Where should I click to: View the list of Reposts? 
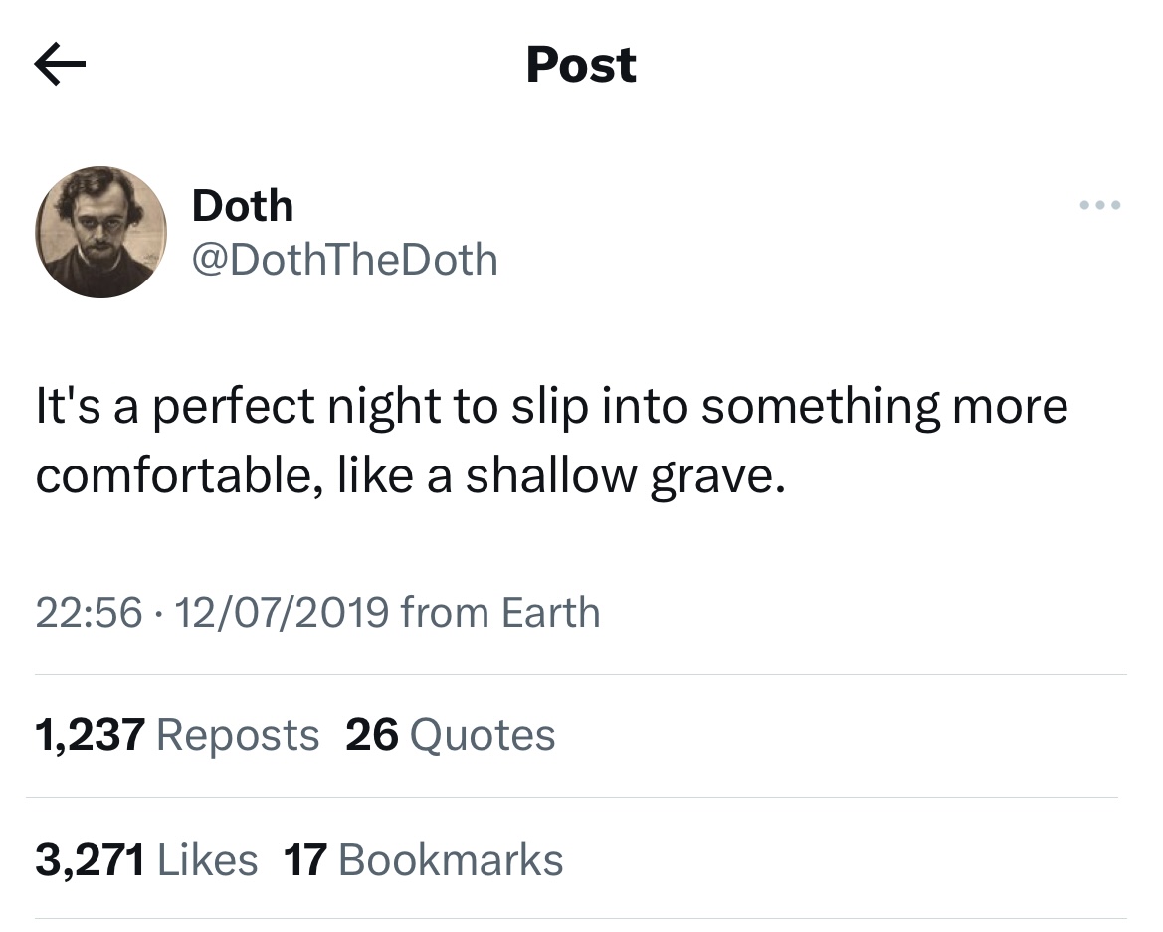[177, 734]
